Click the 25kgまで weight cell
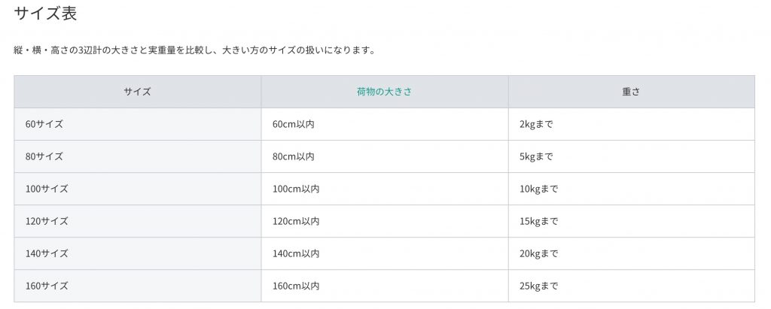 [632, 286]
